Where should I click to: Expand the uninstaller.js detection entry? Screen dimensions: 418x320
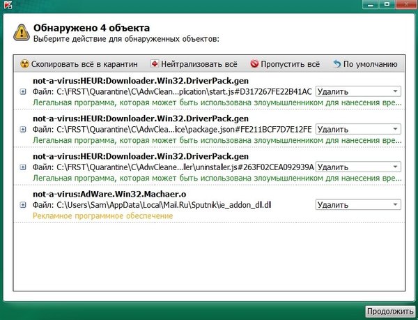(x=24, y=167)
